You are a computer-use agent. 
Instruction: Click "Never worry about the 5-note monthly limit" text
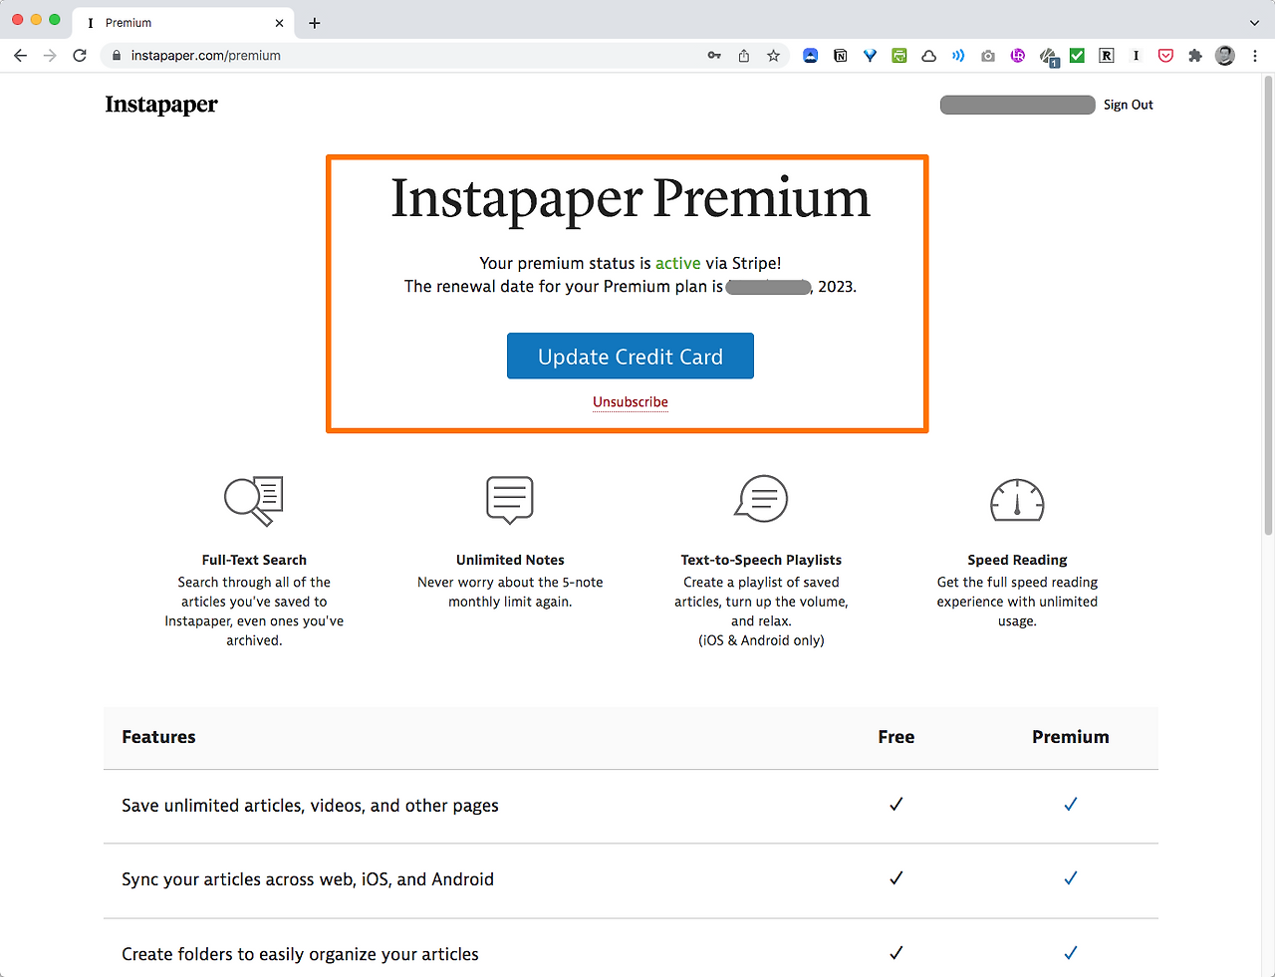point(510,592)
